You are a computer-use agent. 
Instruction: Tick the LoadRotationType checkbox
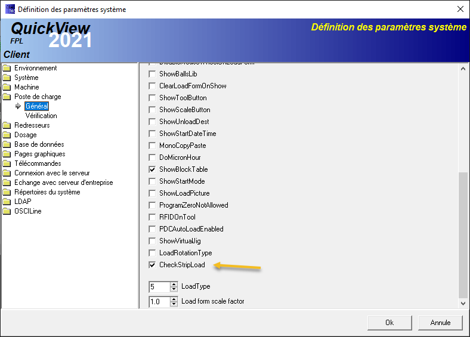[x=152, y=253]
